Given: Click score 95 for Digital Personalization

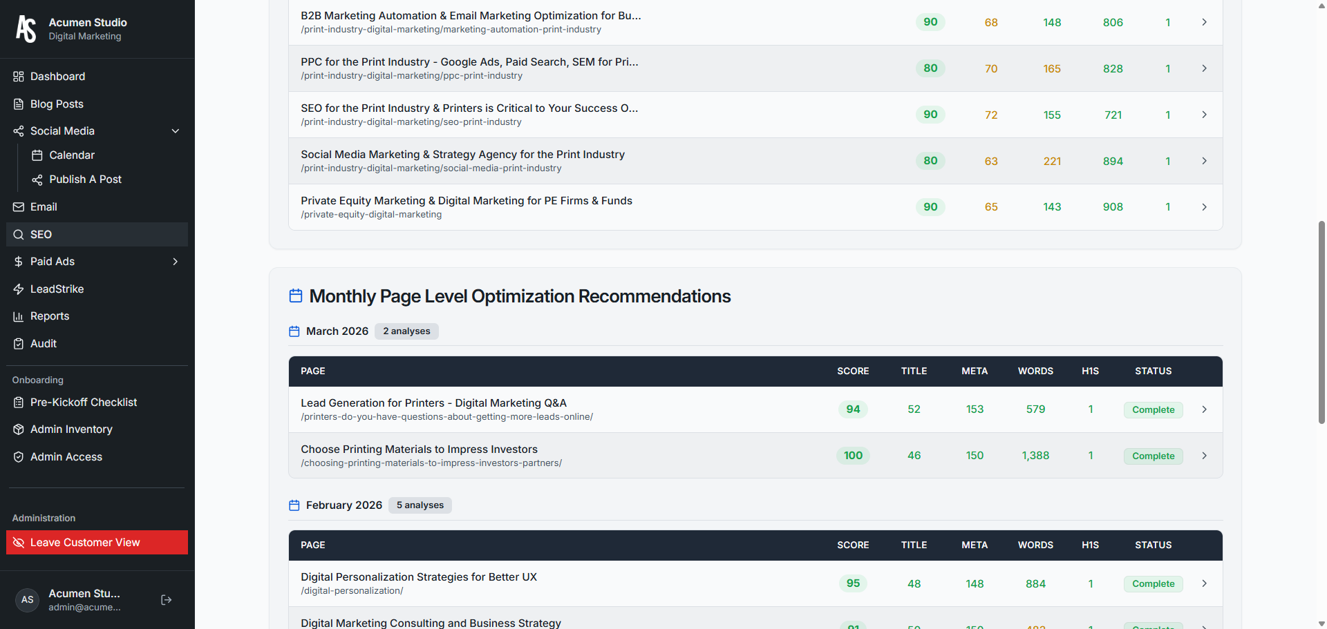Looking at the screenshot, I should [854, 583].
